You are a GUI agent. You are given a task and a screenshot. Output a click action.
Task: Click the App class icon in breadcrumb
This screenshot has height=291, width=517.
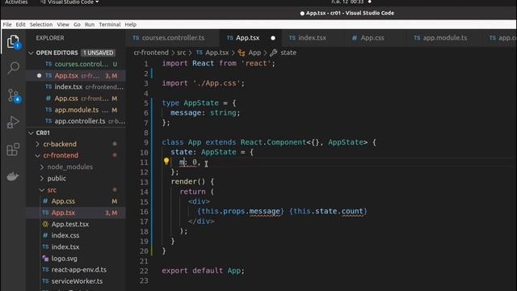[x=242, y=53]
